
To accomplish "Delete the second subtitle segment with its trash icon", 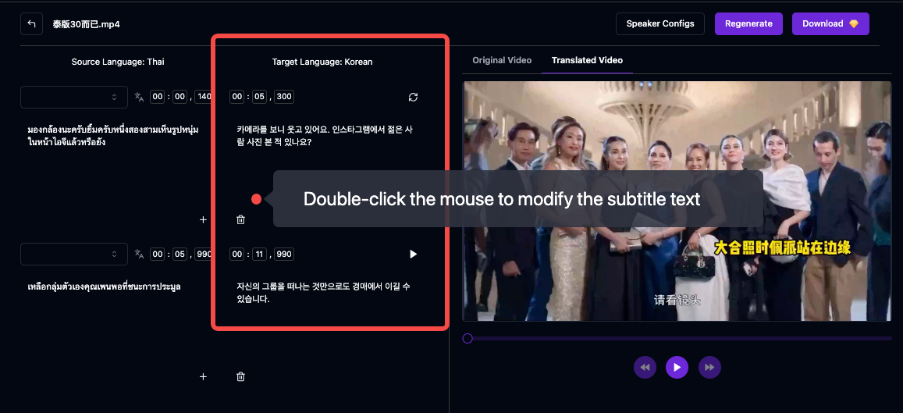I will (x=240, y=377).
